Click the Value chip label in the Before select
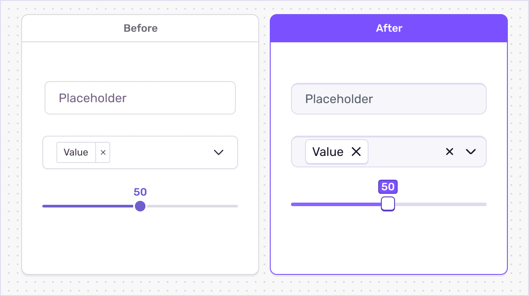The image size is (529, 296). tap(75, 152)
